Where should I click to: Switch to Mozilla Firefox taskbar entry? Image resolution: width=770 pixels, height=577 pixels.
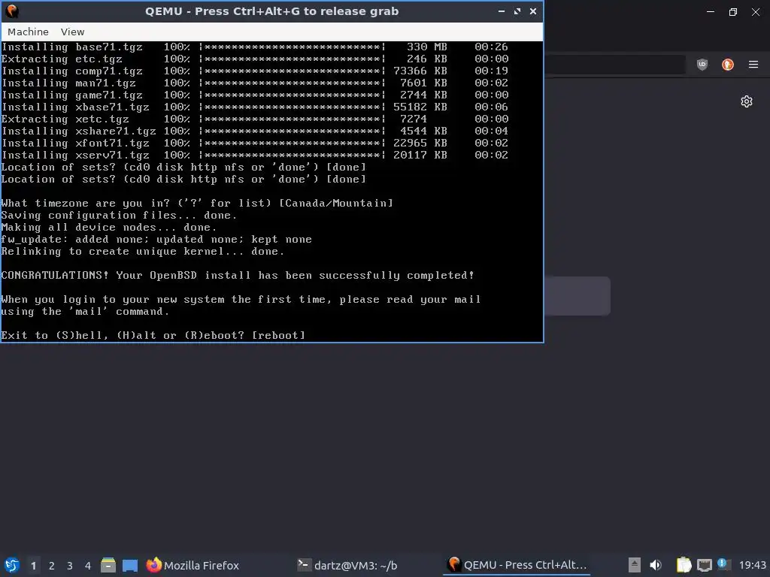(192, 565)
